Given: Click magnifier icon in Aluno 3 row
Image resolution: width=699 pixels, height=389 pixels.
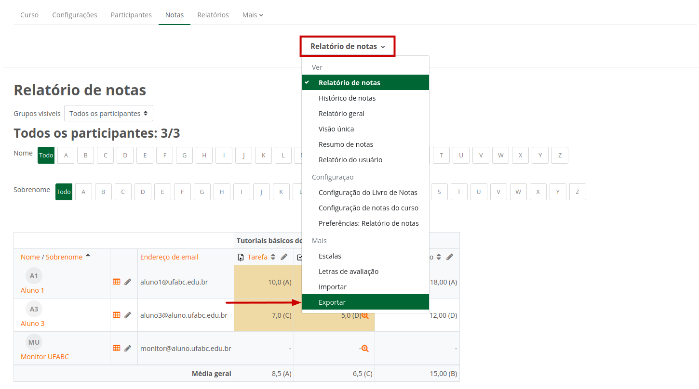Looking at the screenshot, I should 365,315.
